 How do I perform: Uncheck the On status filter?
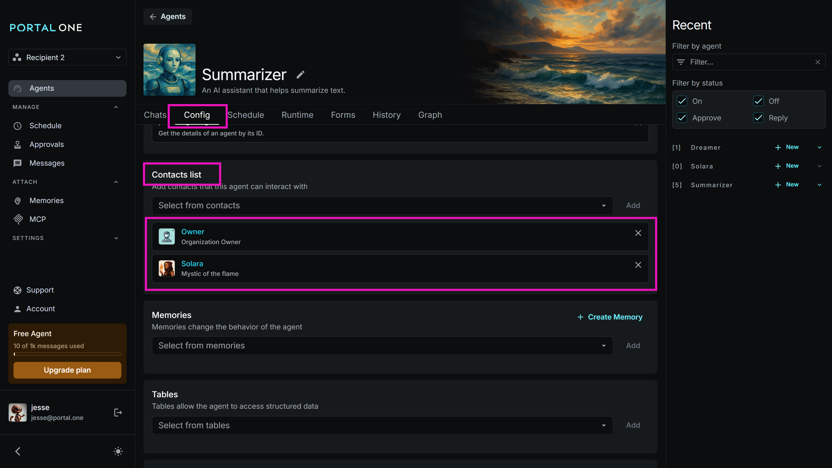(682, 101)
